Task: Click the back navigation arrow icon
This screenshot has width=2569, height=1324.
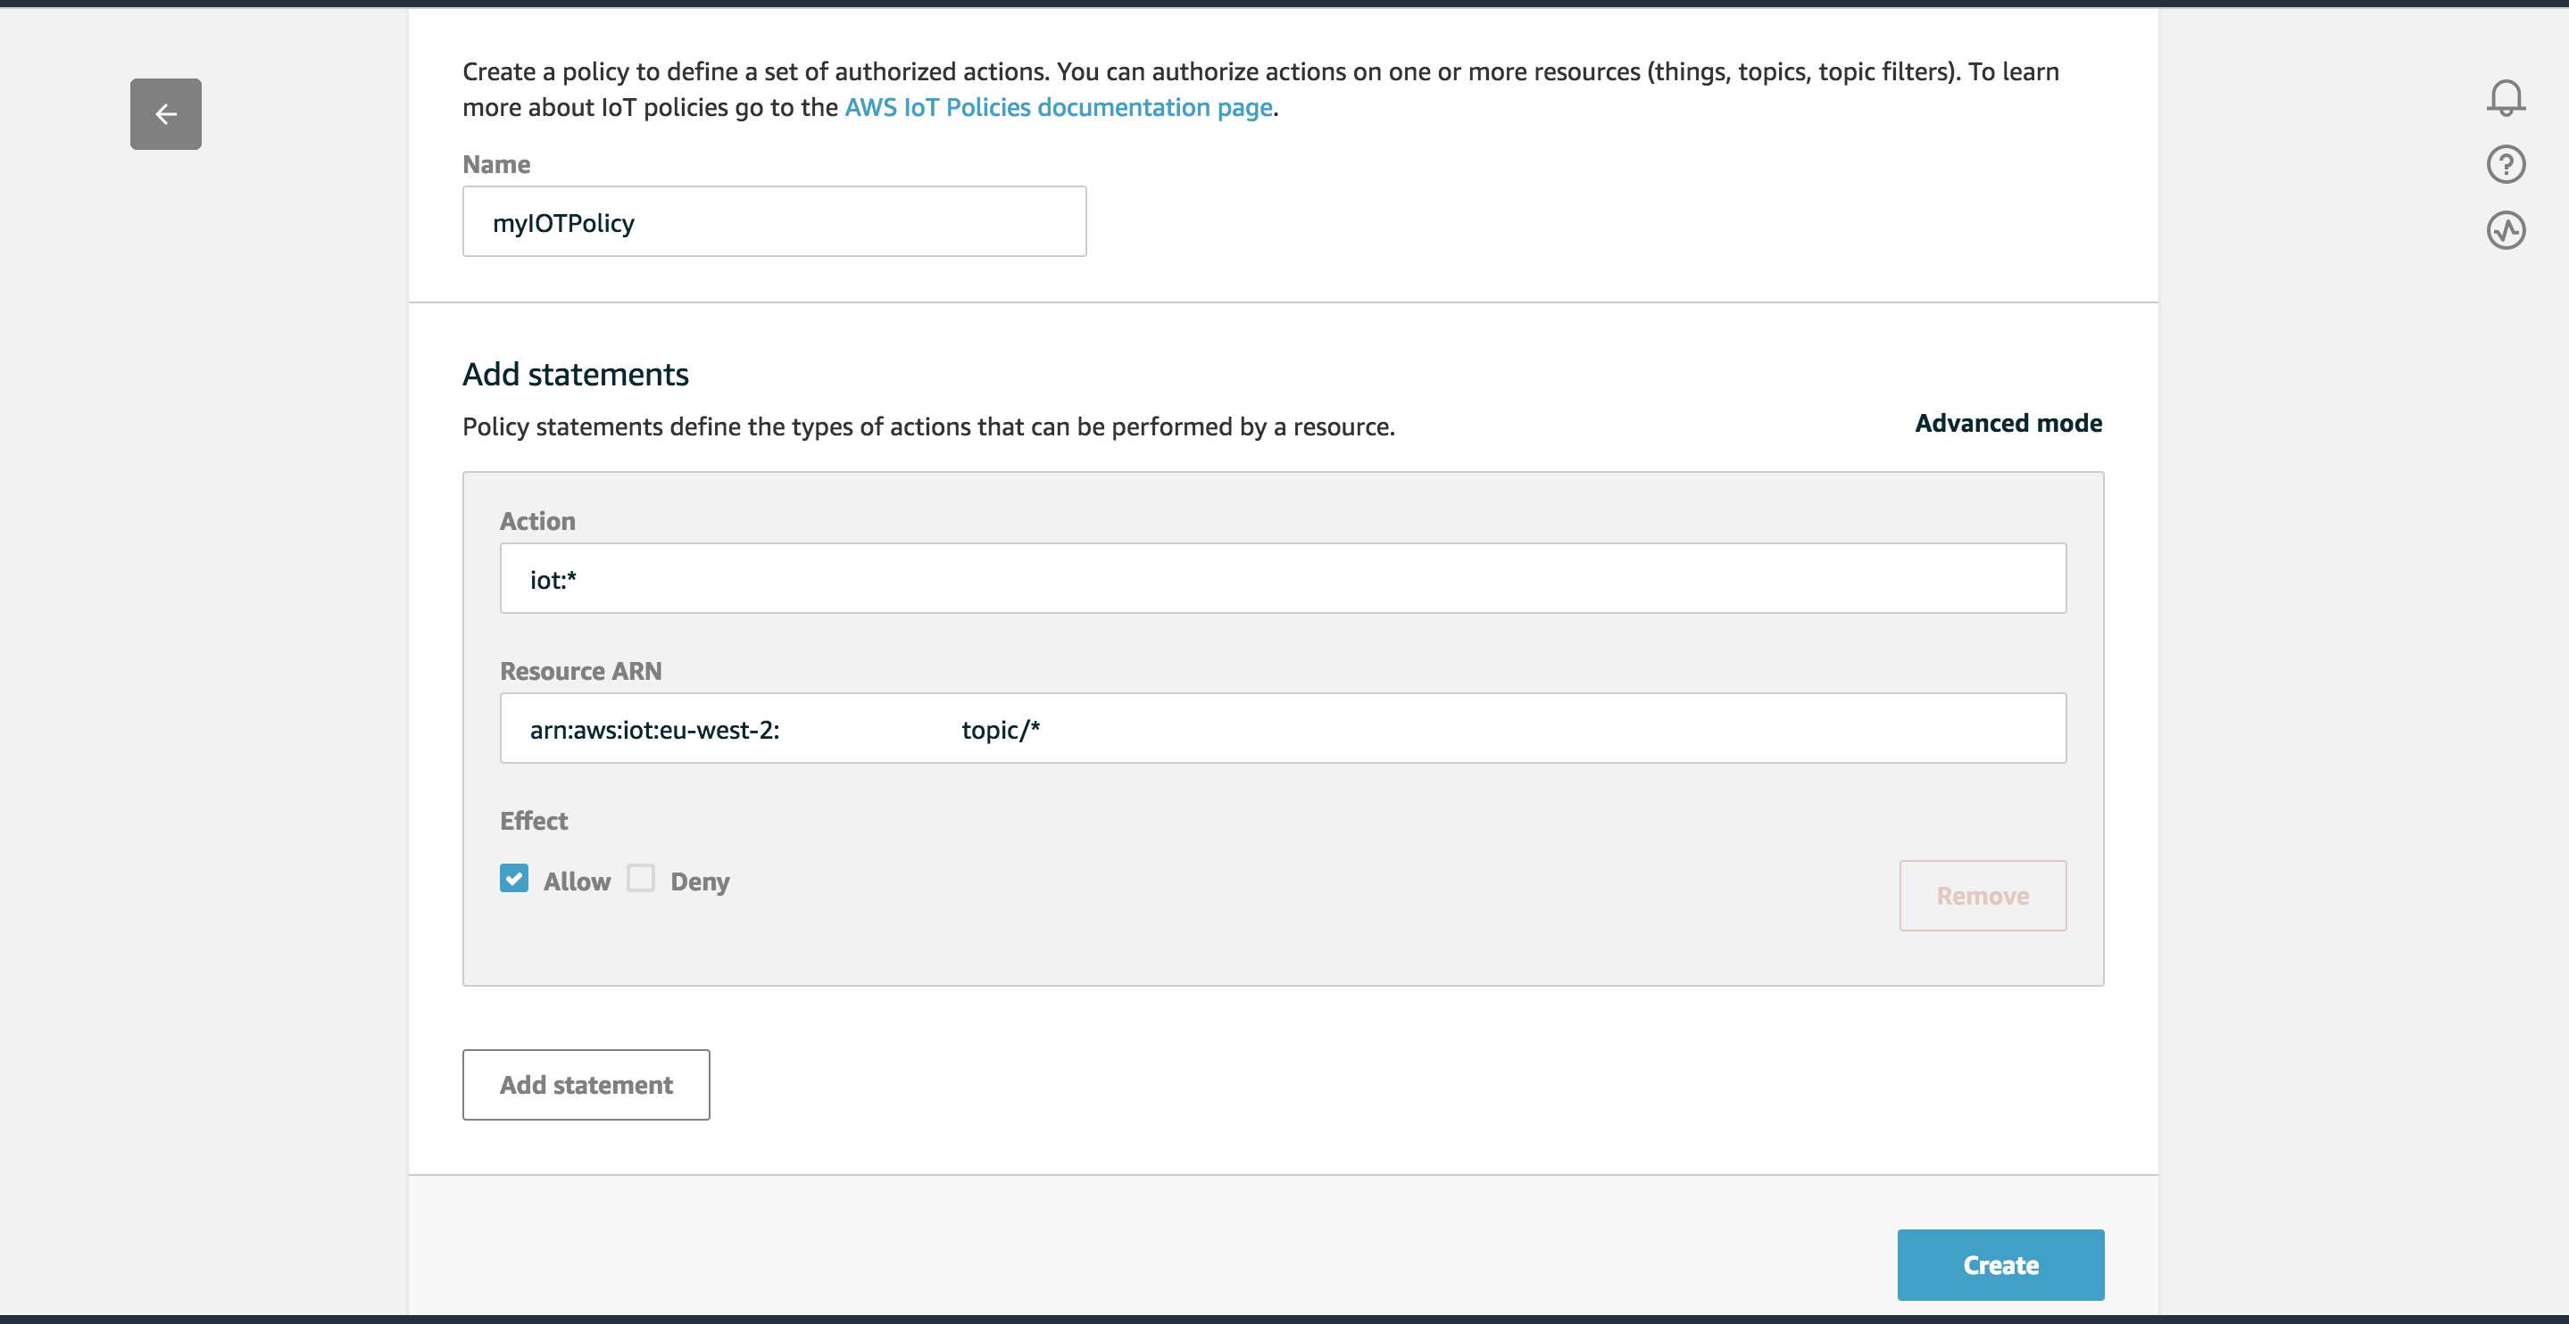Action: tap(165, 113)
